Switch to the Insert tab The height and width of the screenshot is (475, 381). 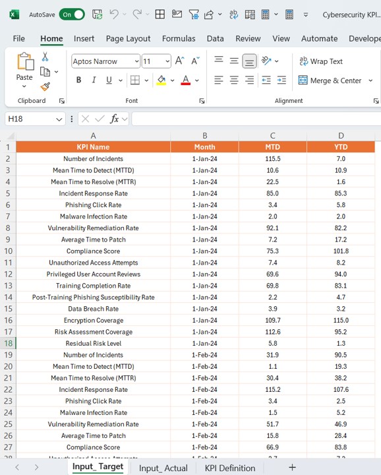click(x=84, y=38)
